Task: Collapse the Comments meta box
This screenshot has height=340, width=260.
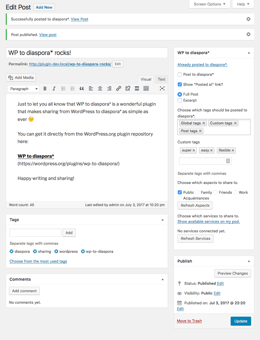Action: pyautogui.click(x=163, y=279)
